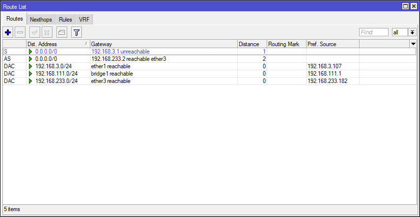Click the 'S' flag of static route
The height and width of the screenshot is (217, 420).
click(6, 52)
